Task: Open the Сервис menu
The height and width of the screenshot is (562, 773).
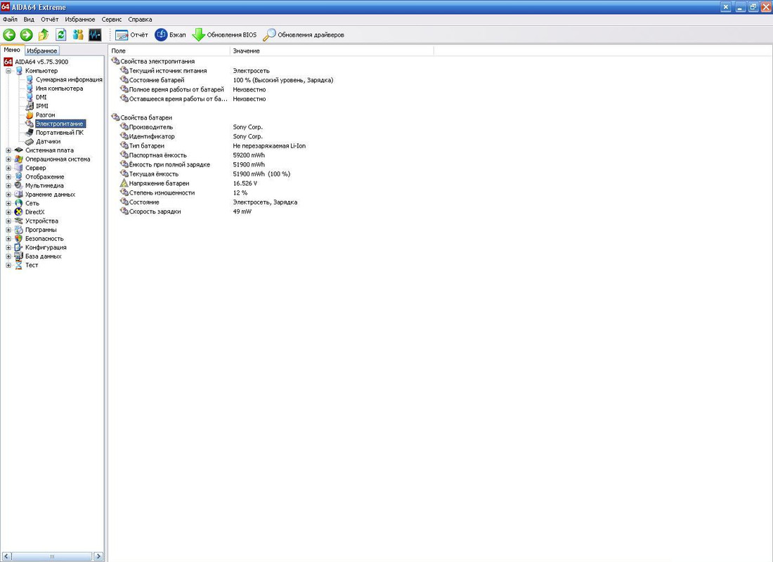Action: tap(112, 20)
